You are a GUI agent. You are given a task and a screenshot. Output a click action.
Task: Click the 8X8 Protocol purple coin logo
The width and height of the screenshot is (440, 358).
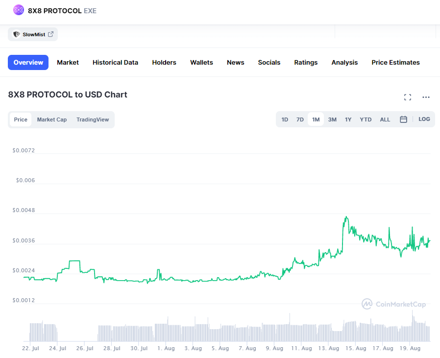(x=19, y=10)
